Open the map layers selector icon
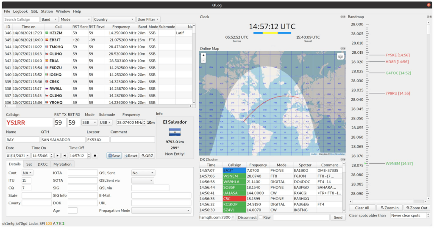 tap(340, 56)
